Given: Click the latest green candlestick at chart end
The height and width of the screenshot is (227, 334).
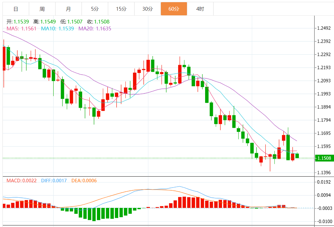Looking at the screenshot, I should 297,156.
